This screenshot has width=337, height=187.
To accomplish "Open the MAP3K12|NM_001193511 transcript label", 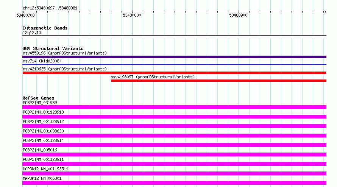I will pyautogui.click(x=45, y=169).
